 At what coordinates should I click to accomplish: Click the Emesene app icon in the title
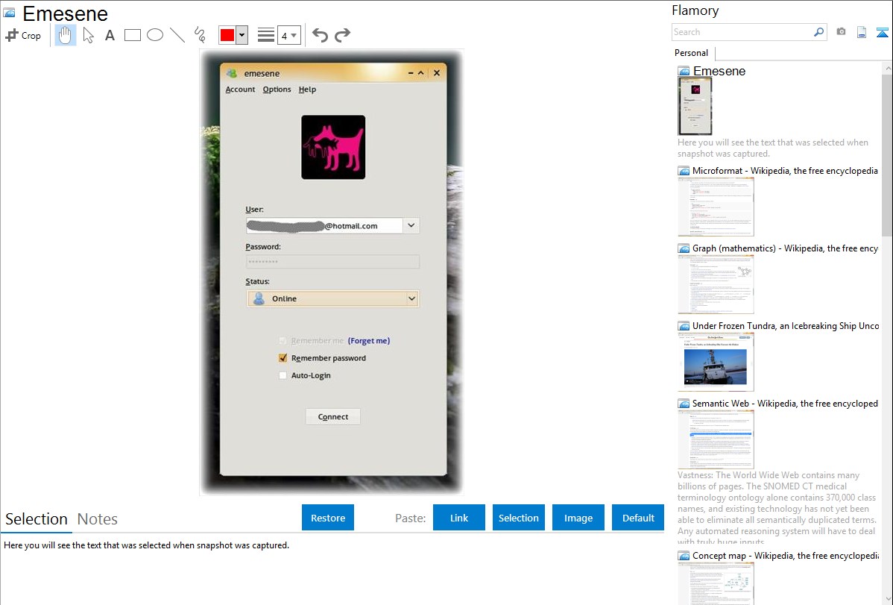(9, 13)
